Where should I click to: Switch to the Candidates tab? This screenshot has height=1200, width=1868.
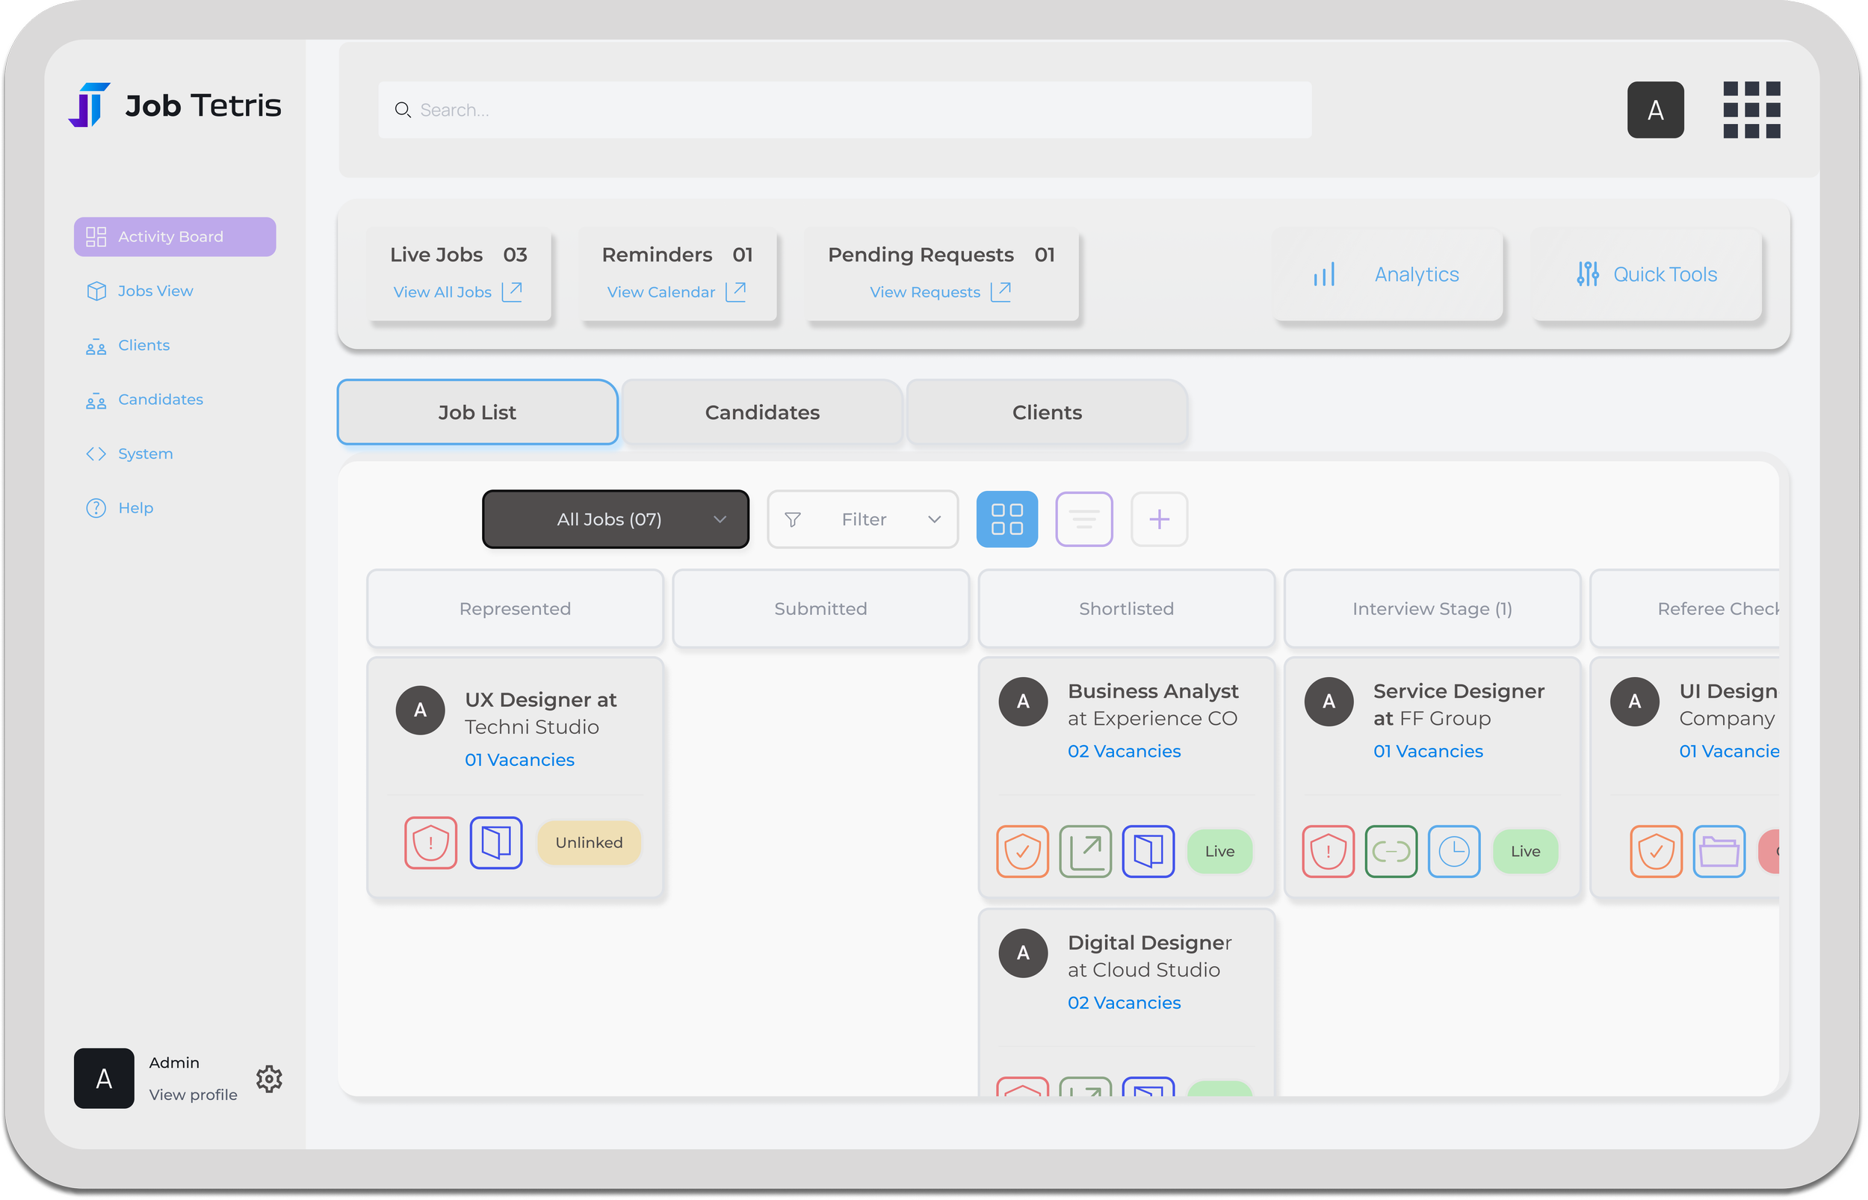[761, 412]
